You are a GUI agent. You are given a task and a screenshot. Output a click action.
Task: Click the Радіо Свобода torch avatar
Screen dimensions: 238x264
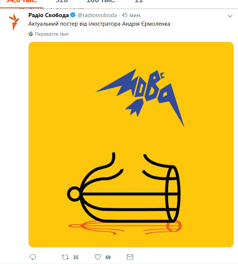coord(14,22)
